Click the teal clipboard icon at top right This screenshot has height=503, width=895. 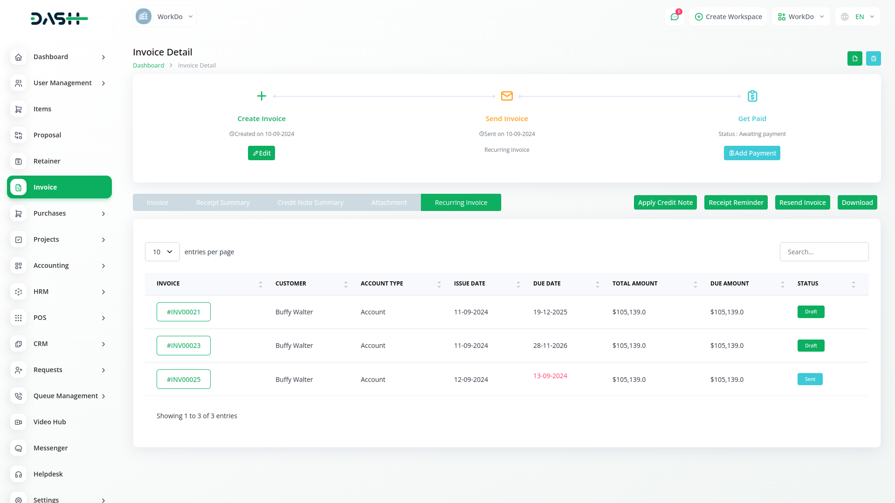(x=874, y=59)
